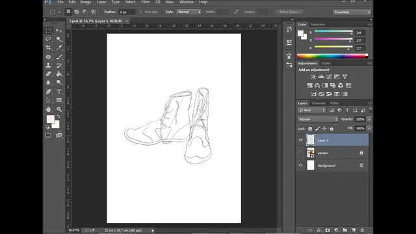Select the Magic Wand tool
416x234 pixels.
pos(59,39)
